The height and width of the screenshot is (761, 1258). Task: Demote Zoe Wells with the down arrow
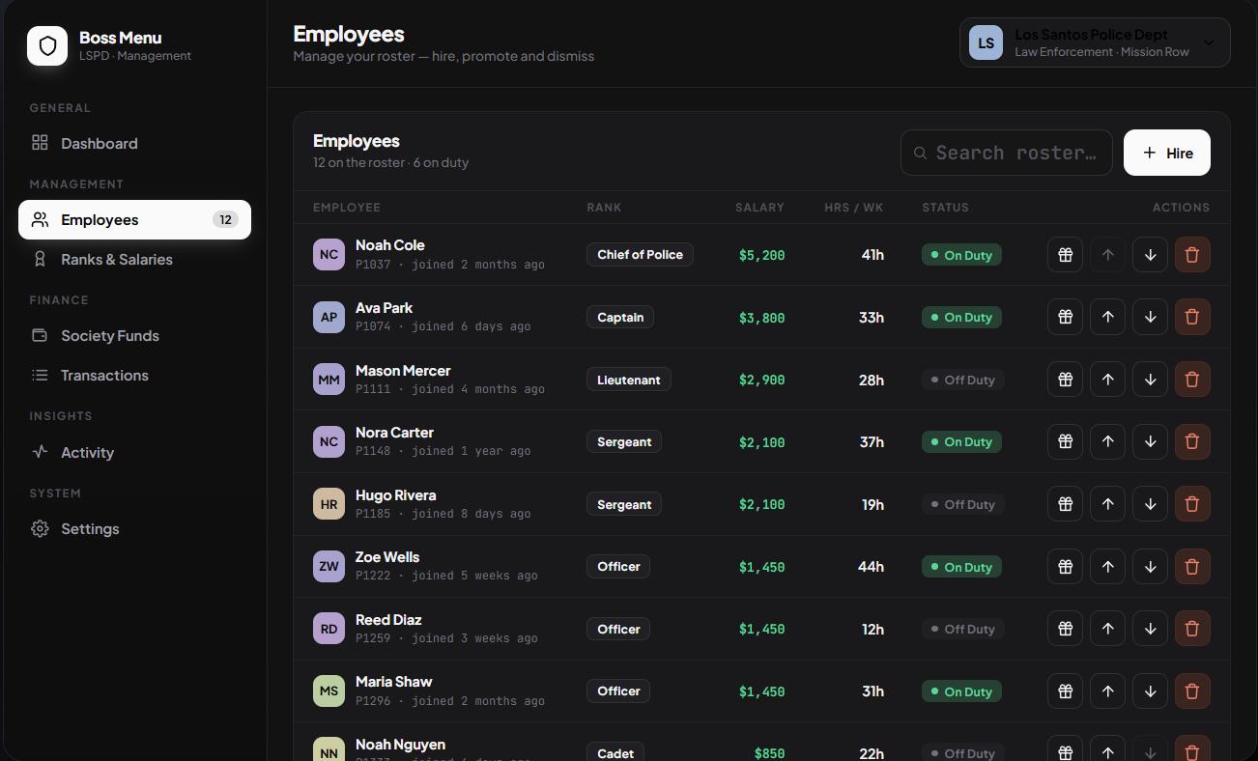click(1150, 567)
